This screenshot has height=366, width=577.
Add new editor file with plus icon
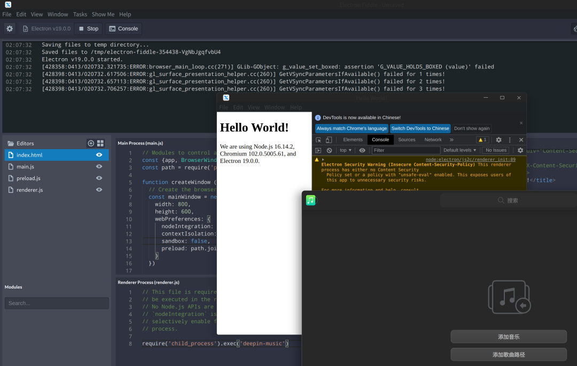click(x=91, y=143)
